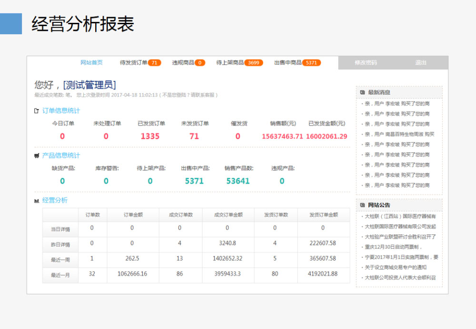Open announcement 宁夏2017年1月1日实施两票制

click(401, 257)
